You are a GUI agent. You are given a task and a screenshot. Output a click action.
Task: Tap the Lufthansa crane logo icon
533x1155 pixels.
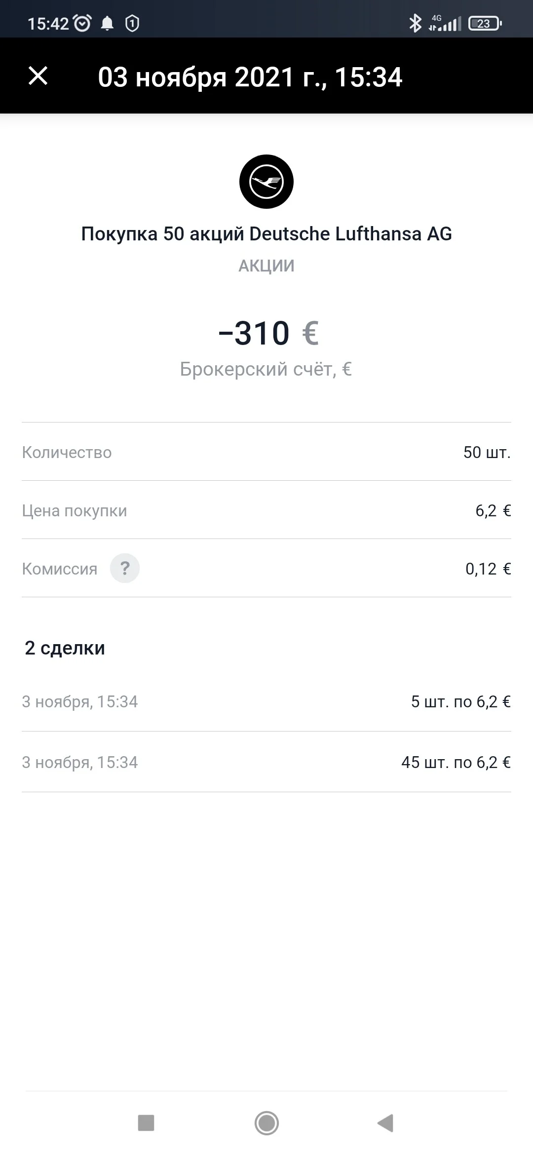pyautogui.click(x=266, y=182)
